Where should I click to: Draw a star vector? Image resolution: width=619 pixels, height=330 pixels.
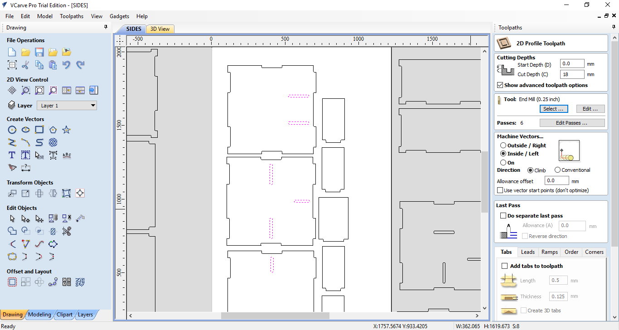tap(67, 130)
